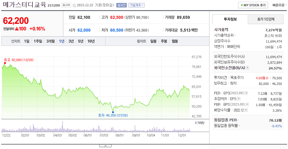Click the 07/03 date label on chart axis
This screenshot has width=288, height=149.
[x=104, y=135]
